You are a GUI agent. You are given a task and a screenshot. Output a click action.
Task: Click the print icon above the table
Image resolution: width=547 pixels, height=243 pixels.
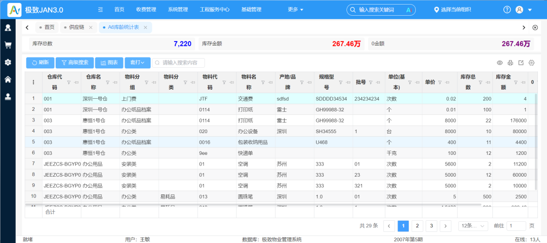point(511,63)
